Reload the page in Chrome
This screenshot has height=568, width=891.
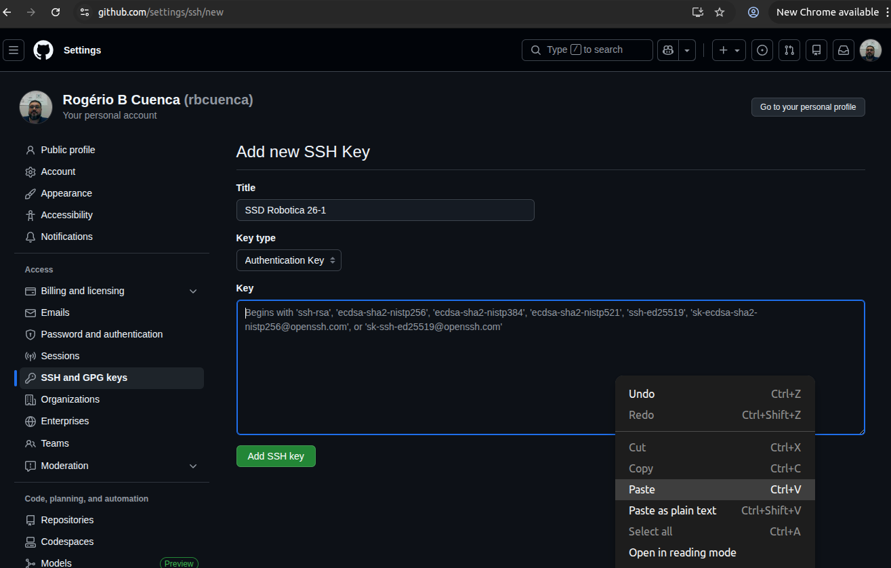pos(56,12)
